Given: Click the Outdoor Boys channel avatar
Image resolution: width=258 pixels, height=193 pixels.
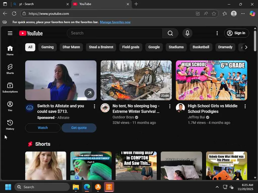Looking at the screenshot, I should (105, 108).
